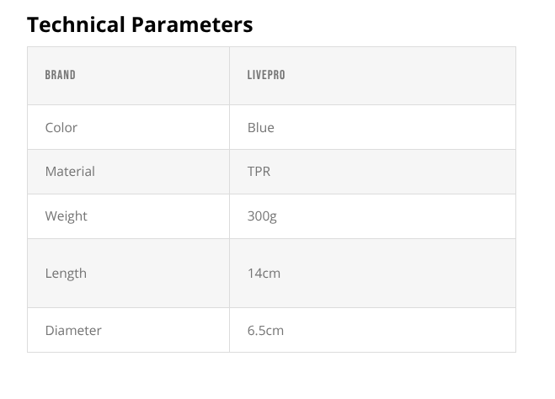Click the word Technical in the heading
This screenshot has width=555, height=399.
click(x=76, y=24)
